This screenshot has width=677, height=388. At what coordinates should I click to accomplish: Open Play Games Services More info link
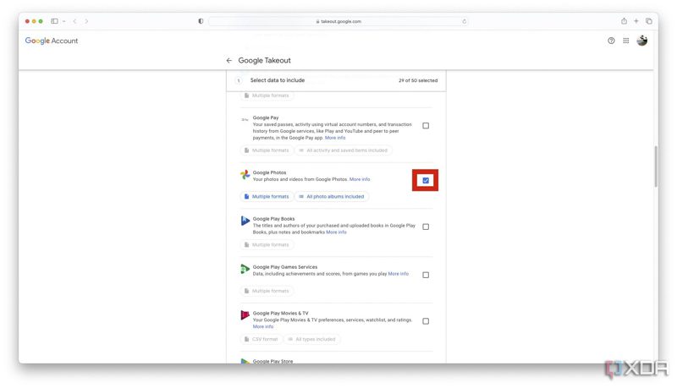click(x=398, y=274)
